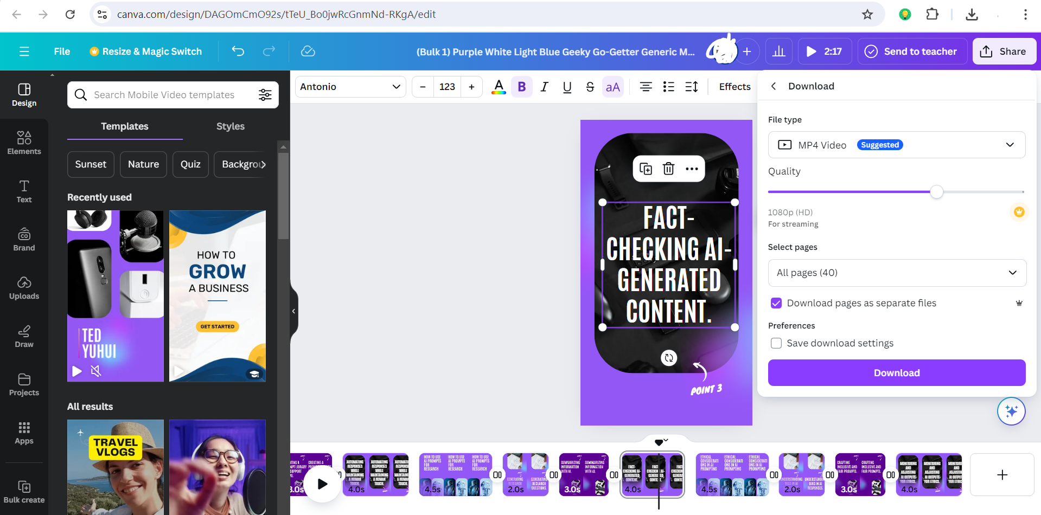Screen dimensions: 1041x515
Task: Play presentation from 2:17 button
Action: pyautogui.click(x=825, y=51)
